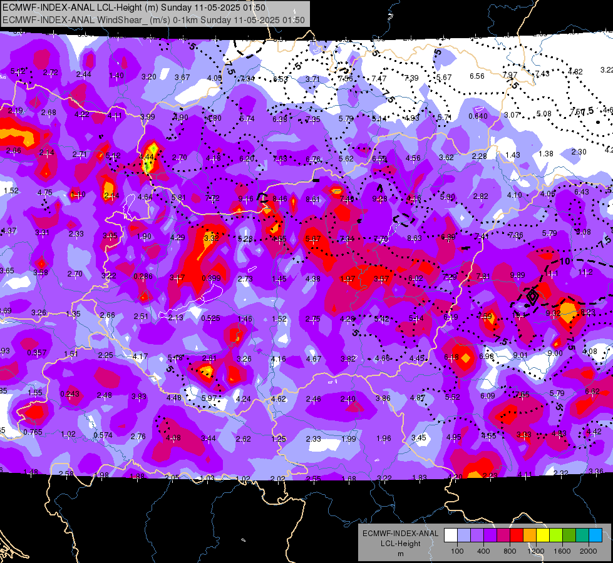
Task: Click the map value 8.63
Action: coord(415,238)
